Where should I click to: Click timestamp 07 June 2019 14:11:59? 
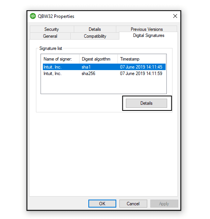click(x=141, y=74)
